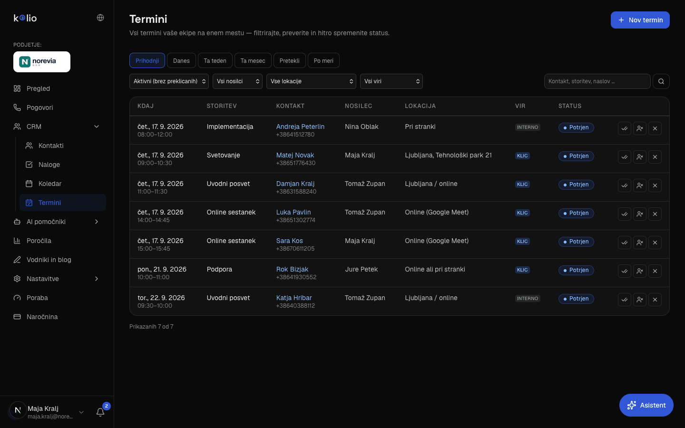This screenshot has height=428, width=685.
Task: Open Pogovori in sidebar
Action: [57, 107]
